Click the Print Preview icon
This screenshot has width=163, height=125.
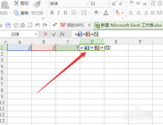point(30,25)
